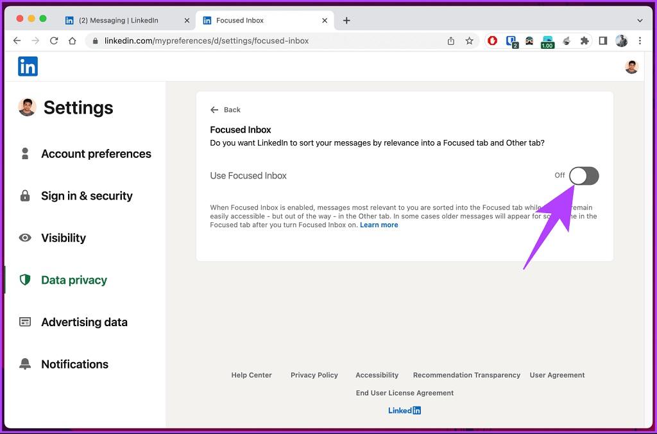Image resolution: width=657 pixels, height=434 pixels.
Task: Open the gray rocket extension icon
Action: click(x=566, y=40)
